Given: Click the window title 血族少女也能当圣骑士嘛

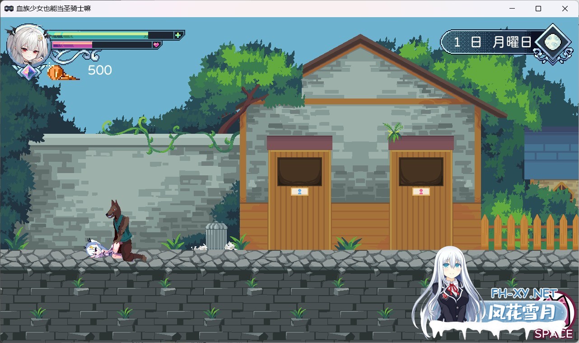Looking at the screenshot, I should click(54, 9).
